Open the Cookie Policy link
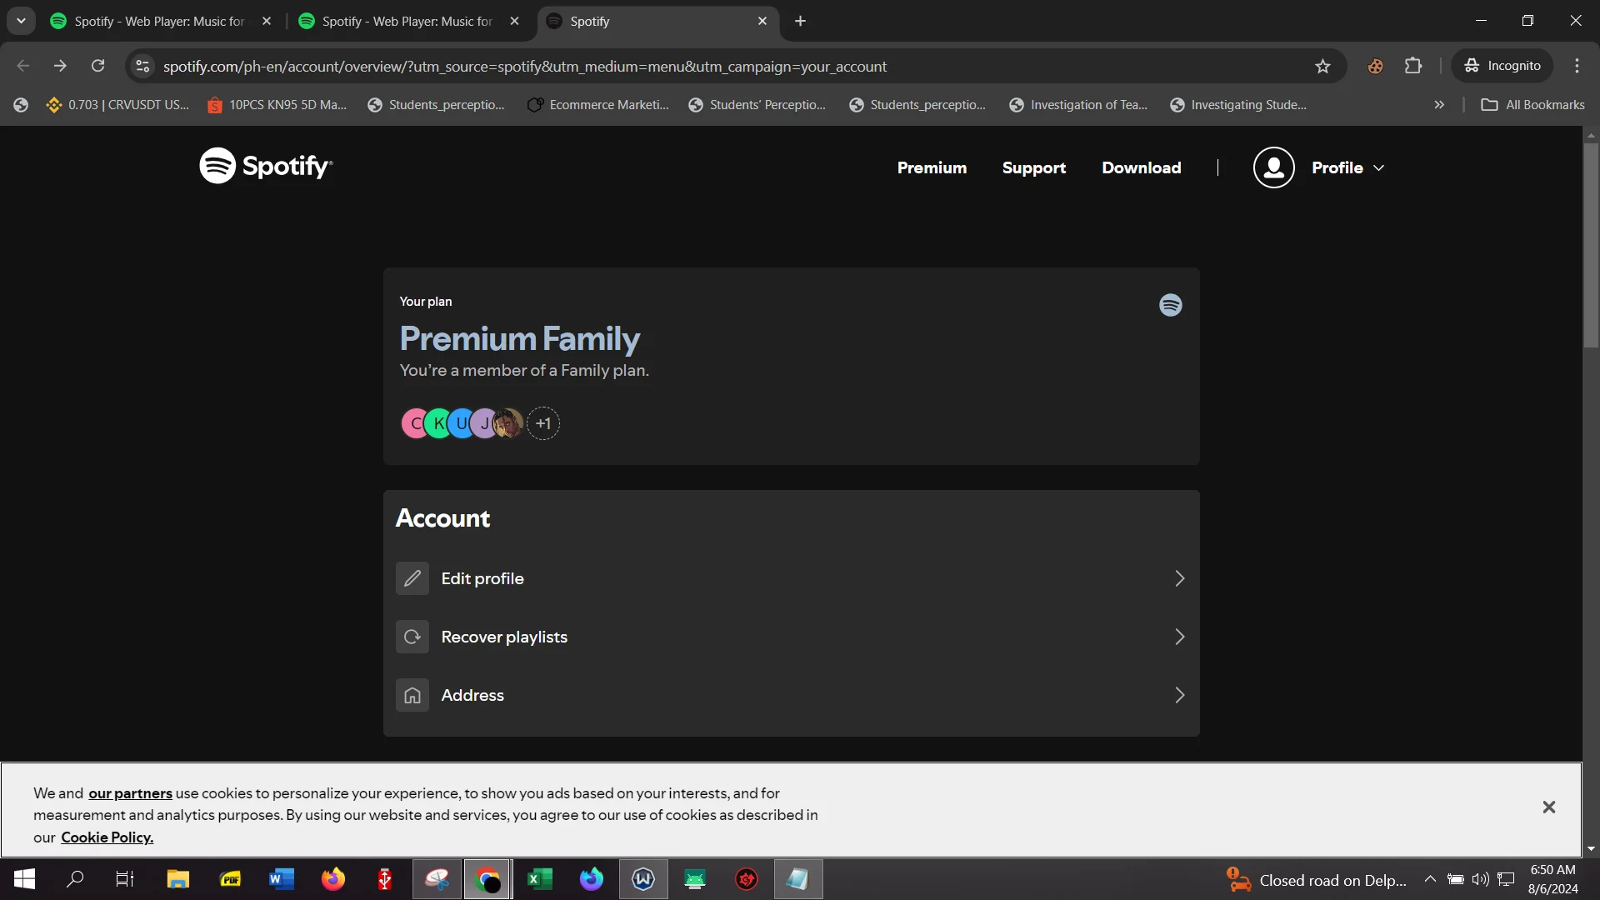This screenshot has width=1600, height=900. (107, 837)
